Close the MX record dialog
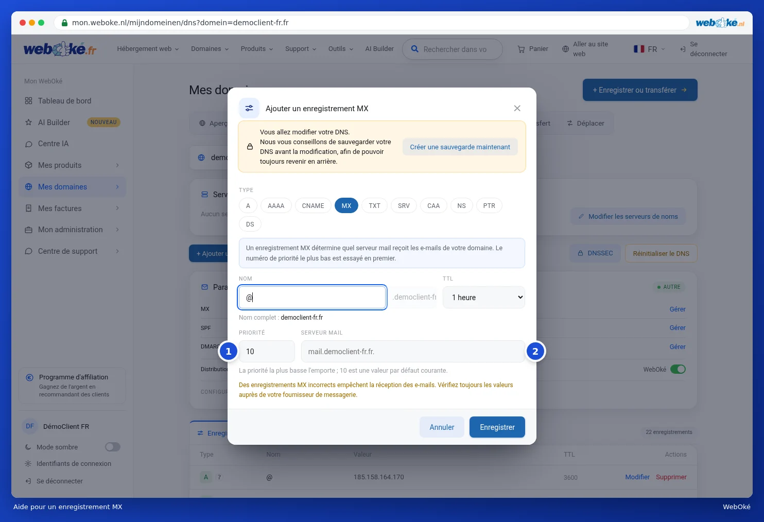 coord(517,108)
